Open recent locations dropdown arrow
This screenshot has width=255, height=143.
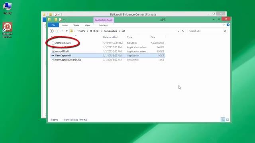[62, 31]
